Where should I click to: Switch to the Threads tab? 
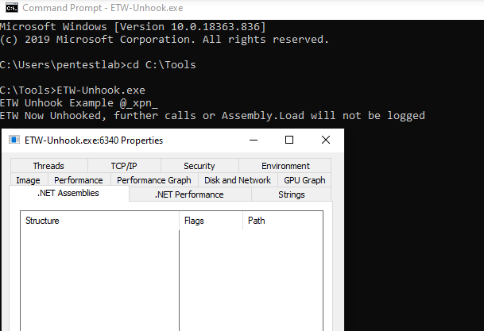pos(48,166)
